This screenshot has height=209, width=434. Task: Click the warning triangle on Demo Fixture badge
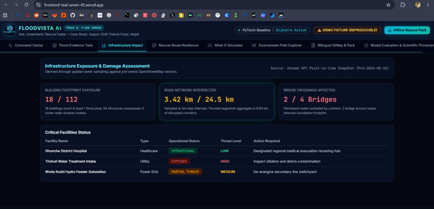click(x=319, y=30)
